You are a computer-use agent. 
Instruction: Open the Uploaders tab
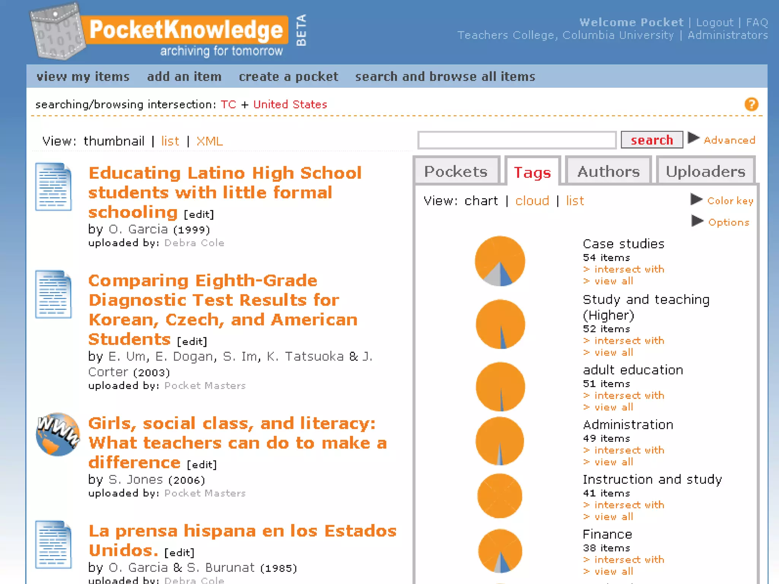tap(705, 171)
